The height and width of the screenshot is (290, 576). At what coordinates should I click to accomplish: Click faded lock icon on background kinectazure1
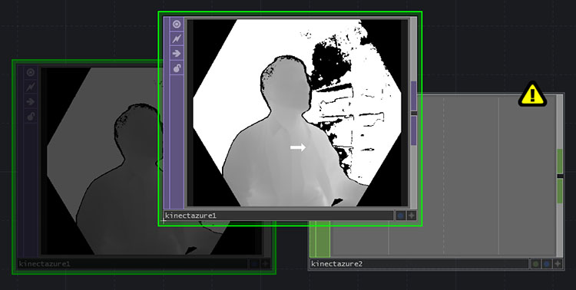click(31, 117)
